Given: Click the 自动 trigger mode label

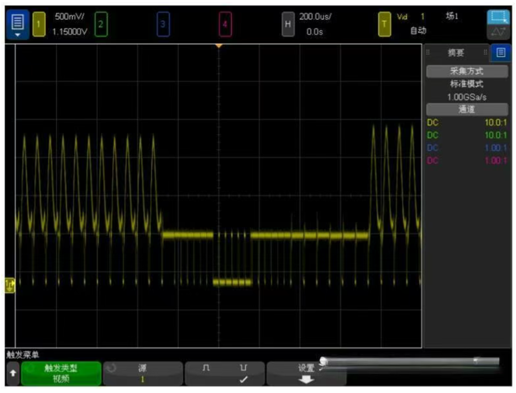Looking at the screenshot, I should [x=418, y=31].
